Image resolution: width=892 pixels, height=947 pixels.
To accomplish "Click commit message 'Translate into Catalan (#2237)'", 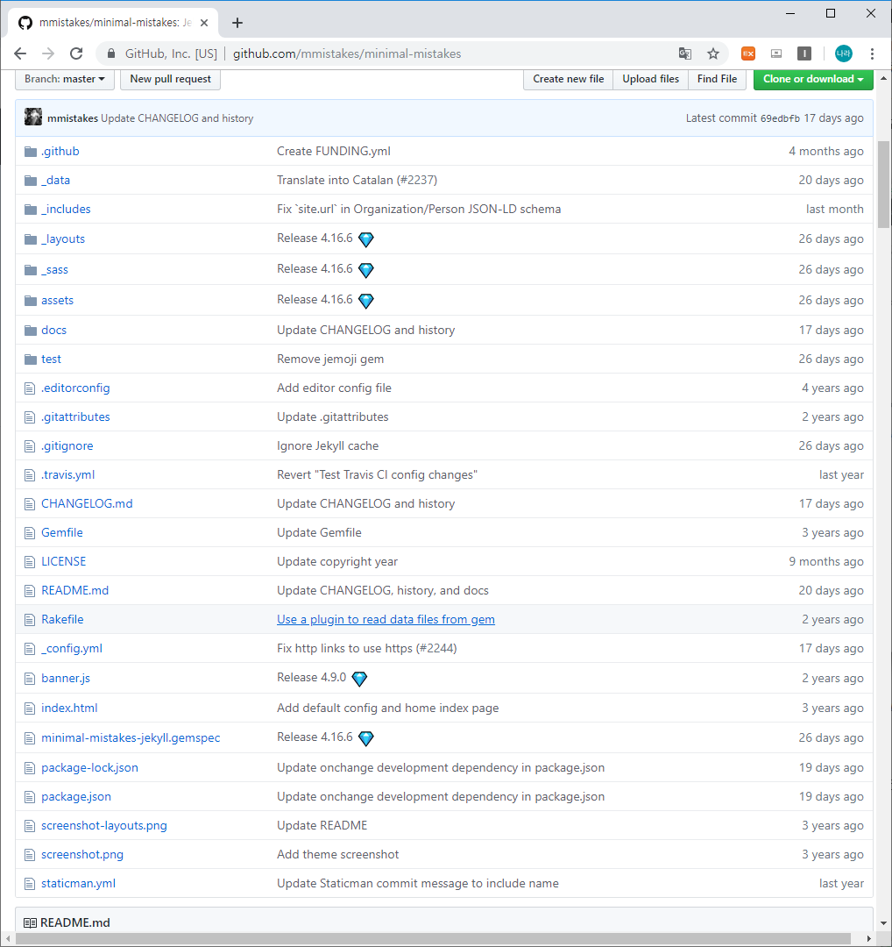I will (x=357, y=181).
